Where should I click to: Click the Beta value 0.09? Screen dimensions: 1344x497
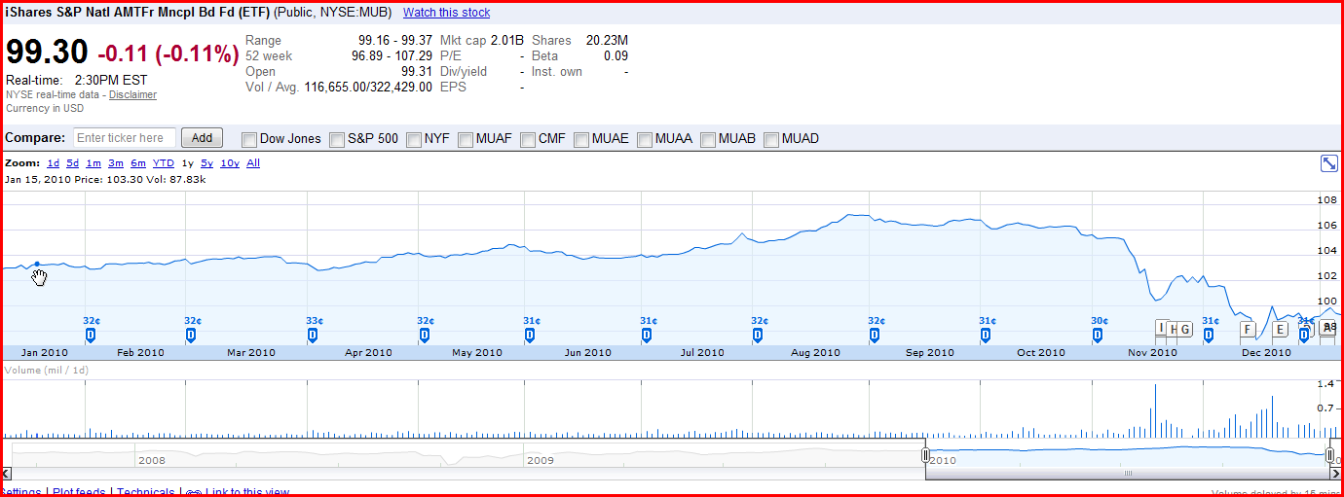pyautogui.click(x=616, y=56)
